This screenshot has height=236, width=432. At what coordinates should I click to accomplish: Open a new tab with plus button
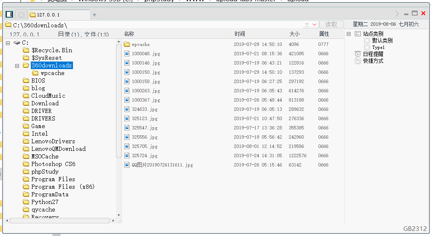pos(94,15)
